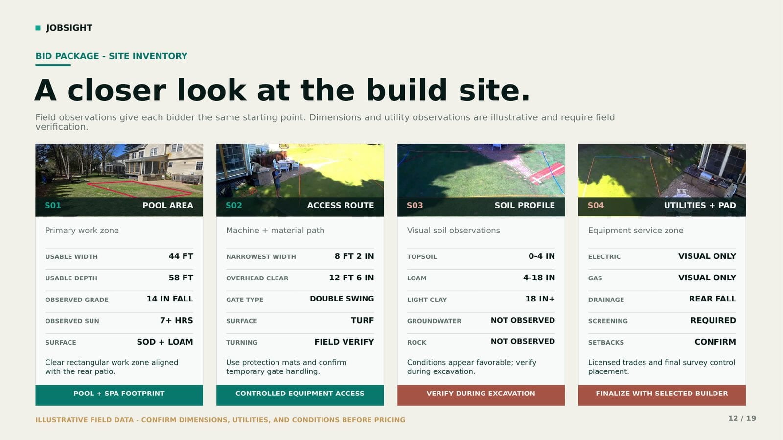The image size is (783, 440).
Task: Select the S04 card code label
Action: coord(596,205)
